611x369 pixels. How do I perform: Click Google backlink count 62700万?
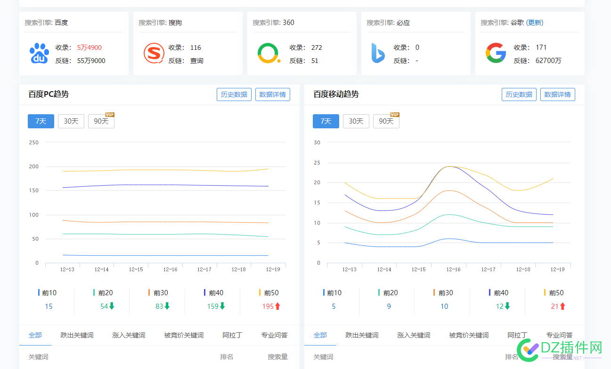click(548, 61)
